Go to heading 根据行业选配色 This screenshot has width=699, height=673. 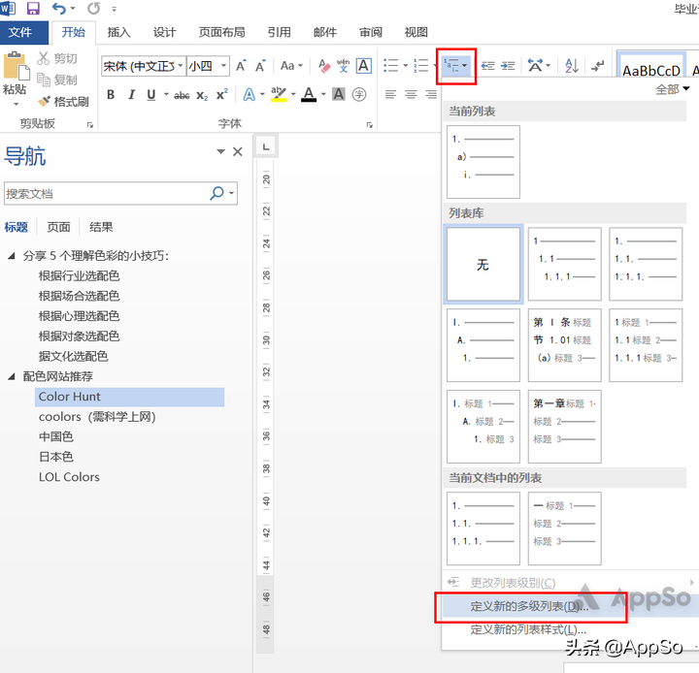pyautogui.click(x=79, y=275)
